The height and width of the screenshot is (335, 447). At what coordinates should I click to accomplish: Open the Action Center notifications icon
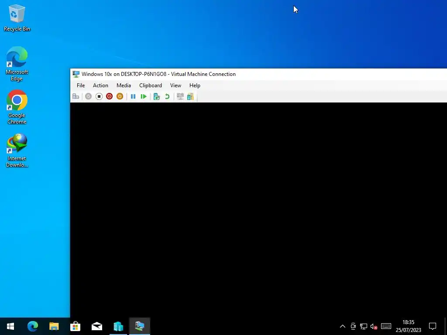[433, 326]
